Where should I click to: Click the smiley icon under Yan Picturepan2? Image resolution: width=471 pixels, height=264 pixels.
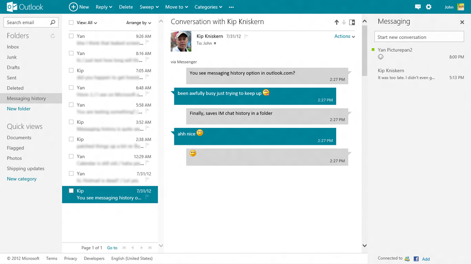[x=380, y=57]
